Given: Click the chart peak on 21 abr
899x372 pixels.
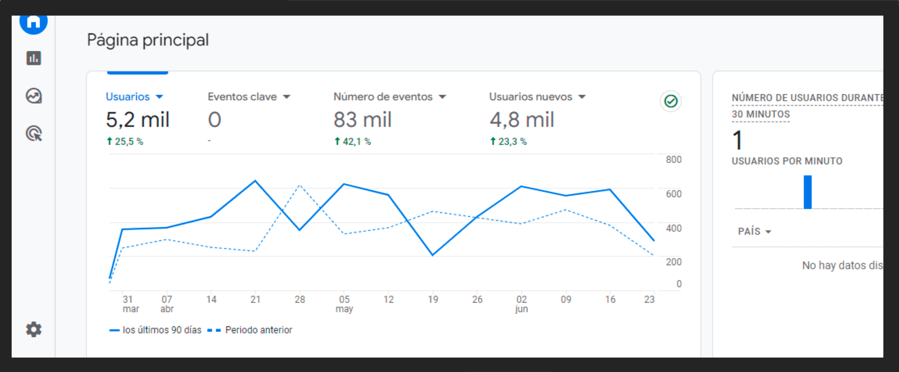Looking at the screenshot, I should coord(255,180).
